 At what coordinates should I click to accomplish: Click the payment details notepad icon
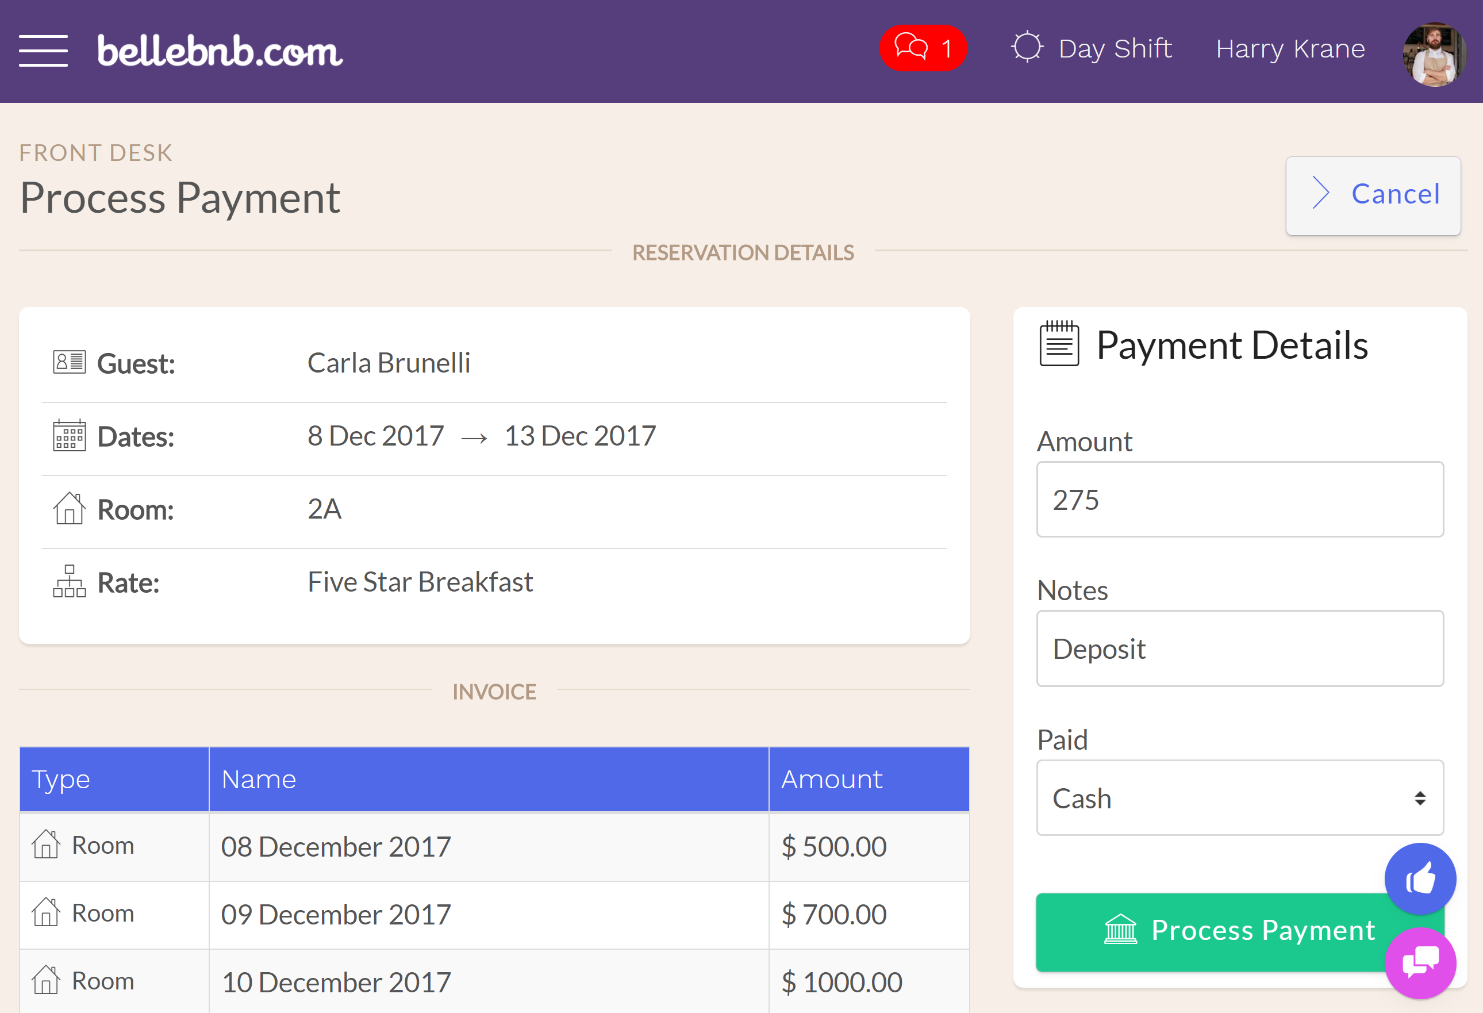(x=1061, y=345)
